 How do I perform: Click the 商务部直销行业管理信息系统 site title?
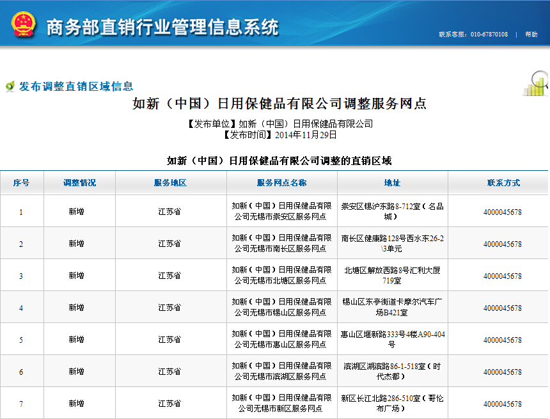[162, 27]
